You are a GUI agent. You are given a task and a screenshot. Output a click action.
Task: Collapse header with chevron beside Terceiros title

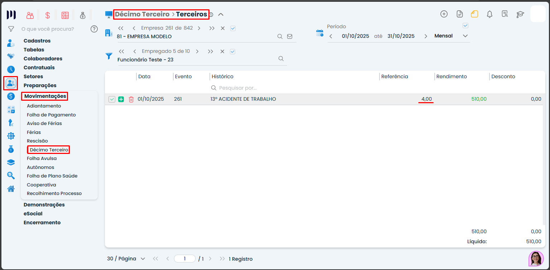[221, 15]
